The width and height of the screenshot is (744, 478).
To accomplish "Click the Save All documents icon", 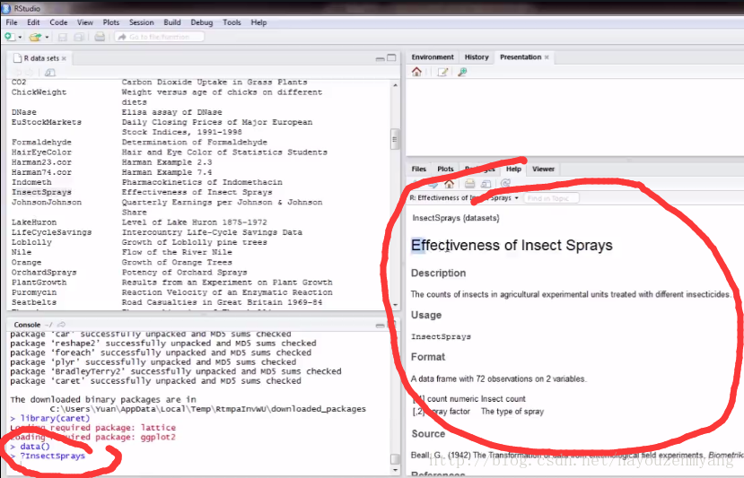I will pos(79,37).
